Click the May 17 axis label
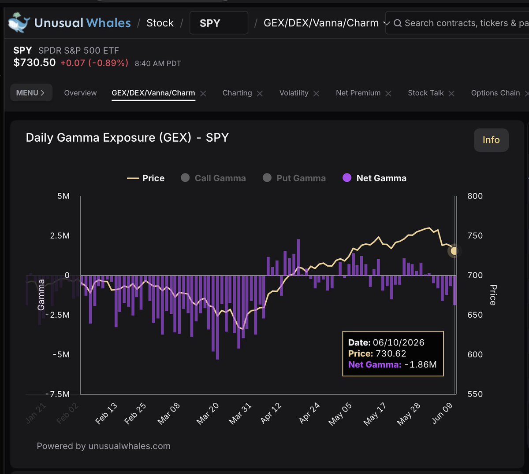529x474 pixels. coord(375,414)
